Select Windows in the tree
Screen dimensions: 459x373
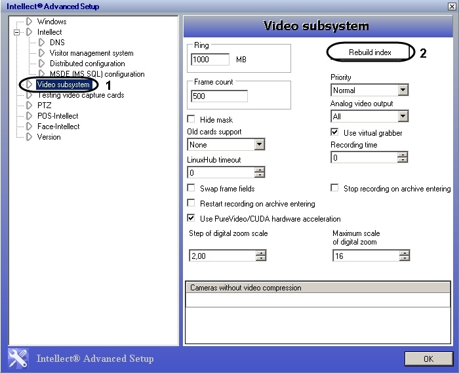click(52, 22)
